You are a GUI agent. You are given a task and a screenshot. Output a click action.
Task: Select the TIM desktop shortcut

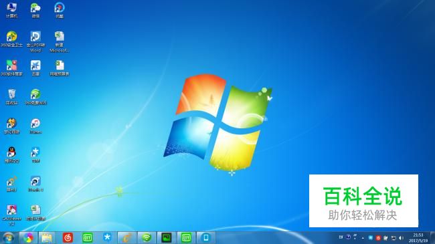pos(35,155)
